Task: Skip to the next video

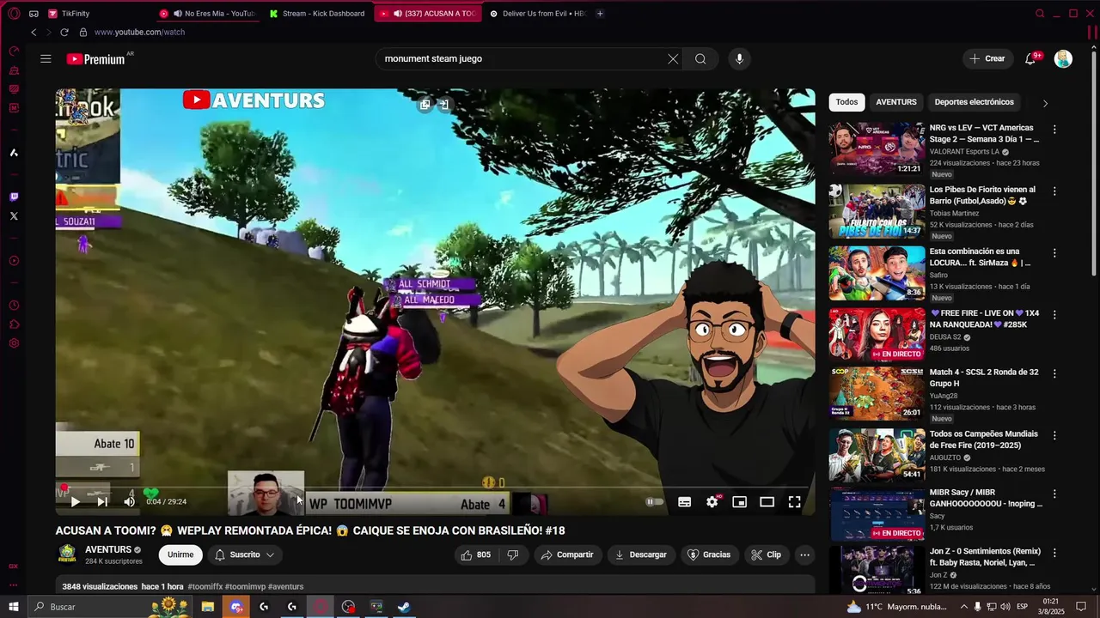Action: [102, 502]
